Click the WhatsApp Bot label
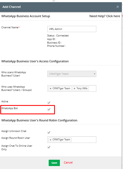 click(x=10, y=108)
